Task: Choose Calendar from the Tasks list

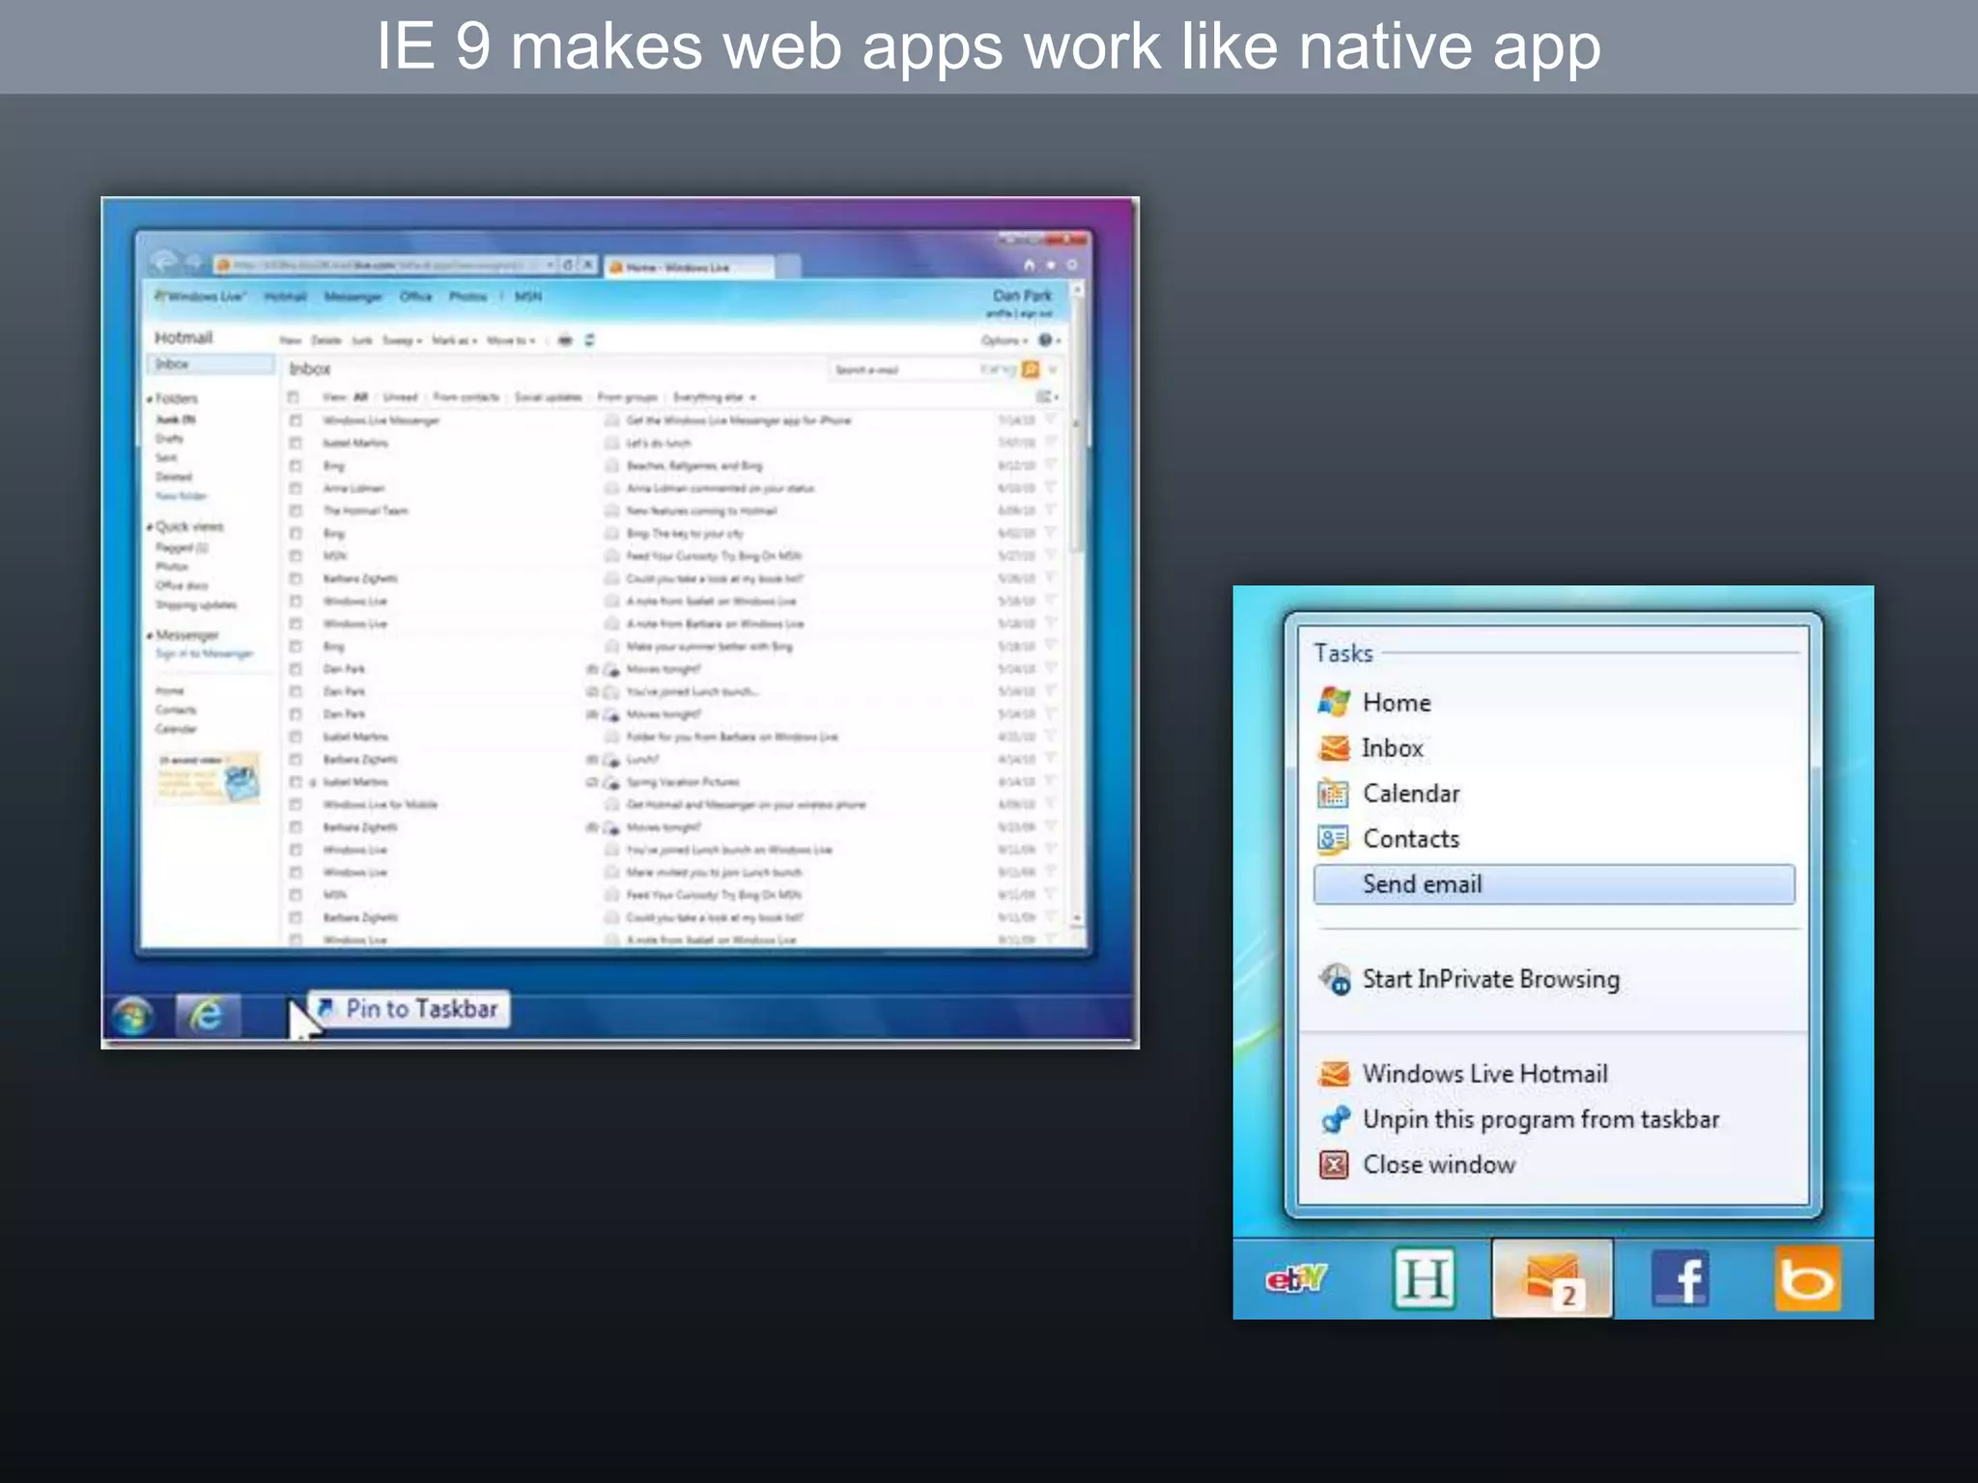Action: (1410, 794)
